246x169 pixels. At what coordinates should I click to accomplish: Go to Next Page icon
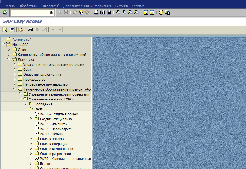point(130,12)
